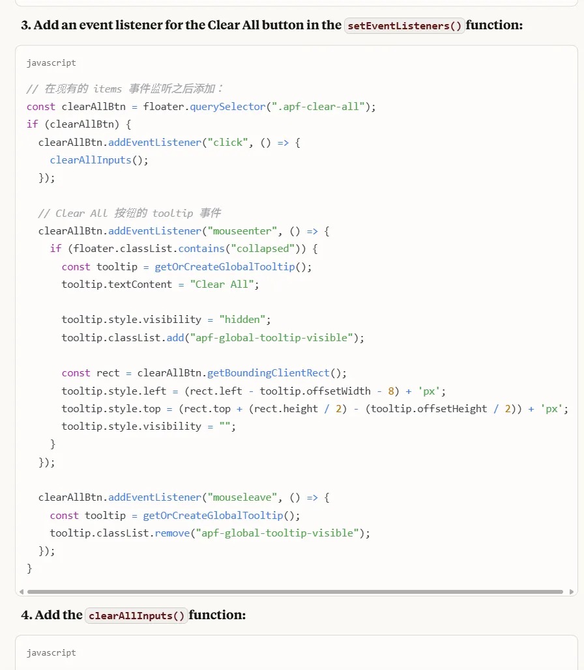Click the "hidden" visibility value

tap(242, 320)
